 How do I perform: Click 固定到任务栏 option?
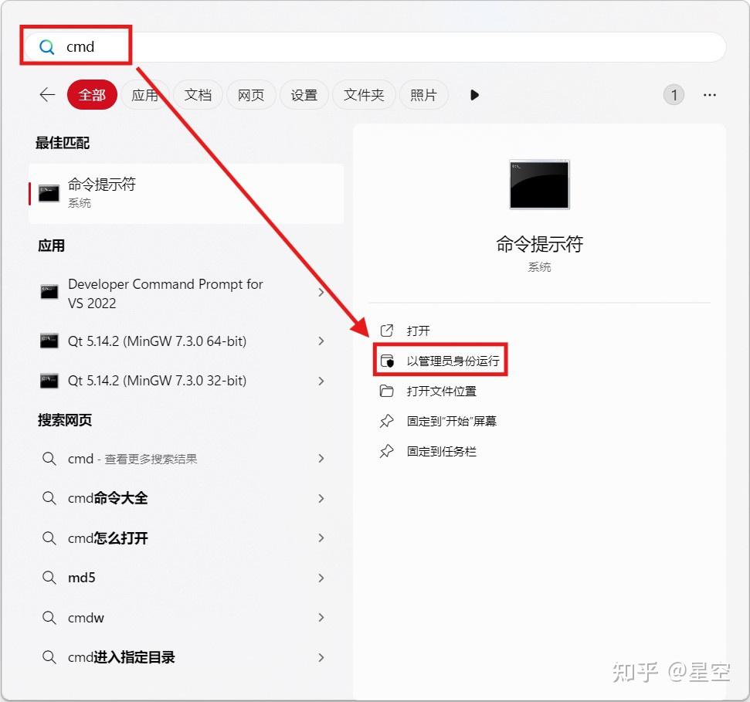coord(442,452)
